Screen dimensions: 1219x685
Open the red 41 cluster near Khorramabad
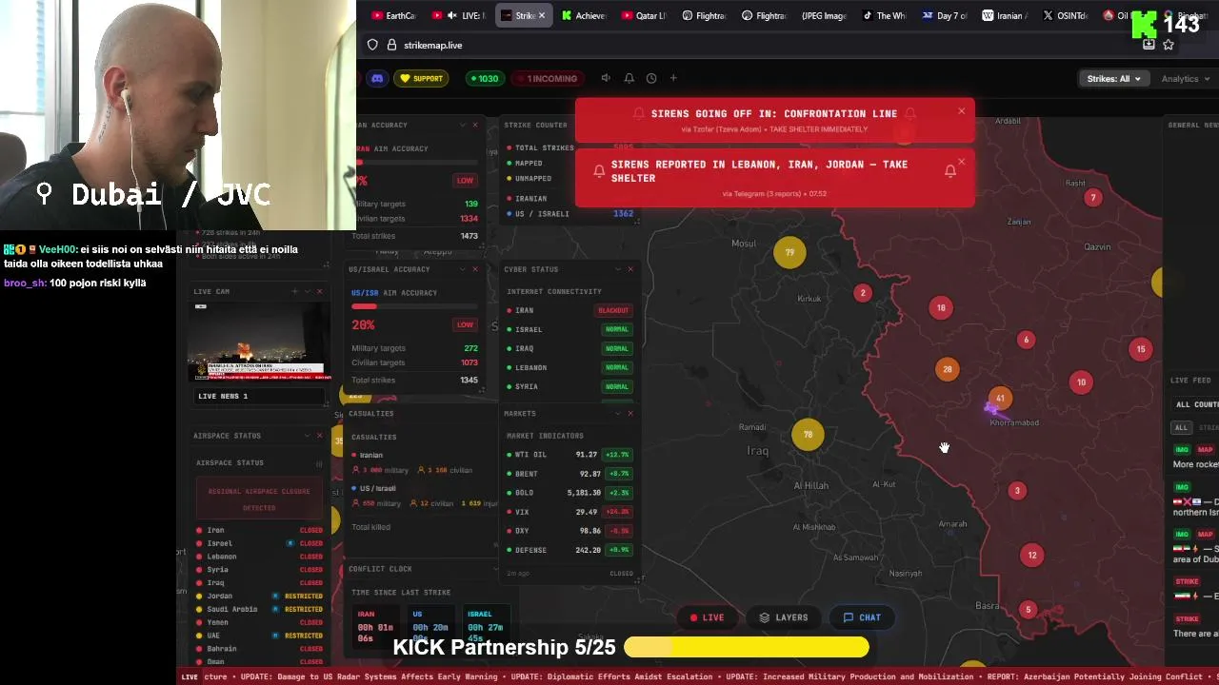(1000, 399)
